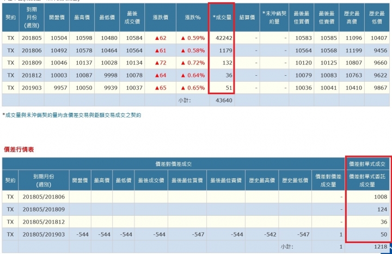This screenshot has height=254, width=392.
Task: Click opening price 10504
Action: click(x=59, y=38)
